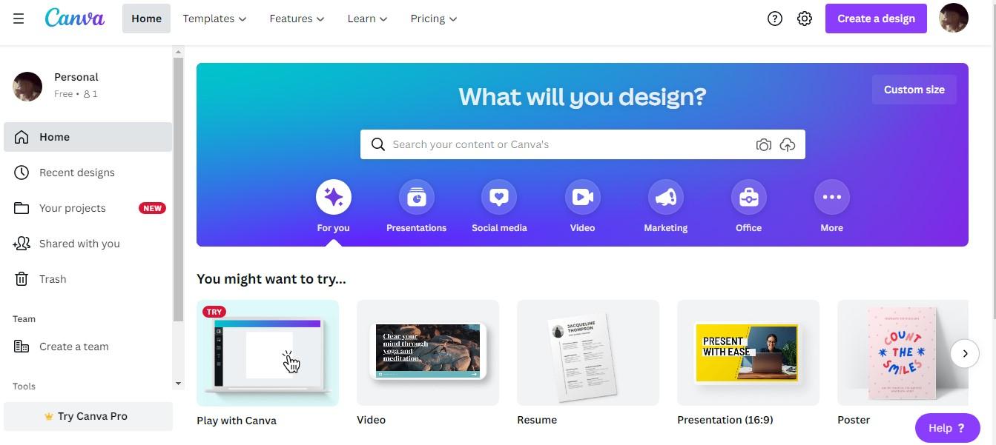Choose the Video category icon

click(x=582, y=197)
